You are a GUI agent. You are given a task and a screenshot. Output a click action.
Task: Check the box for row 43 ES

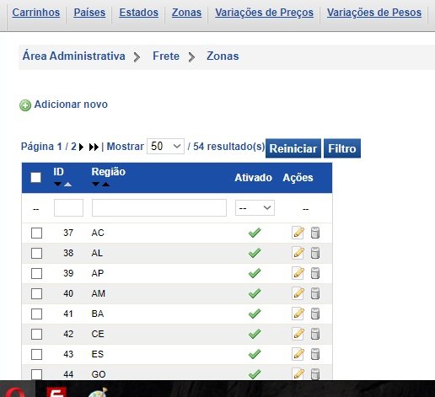pos(36,354)
